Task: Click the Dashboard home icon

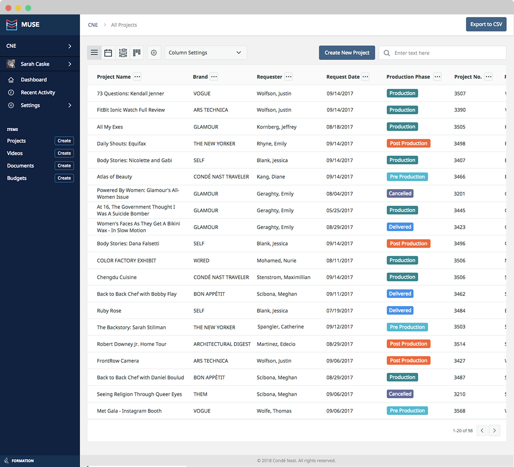Action: tap(11, 80)
